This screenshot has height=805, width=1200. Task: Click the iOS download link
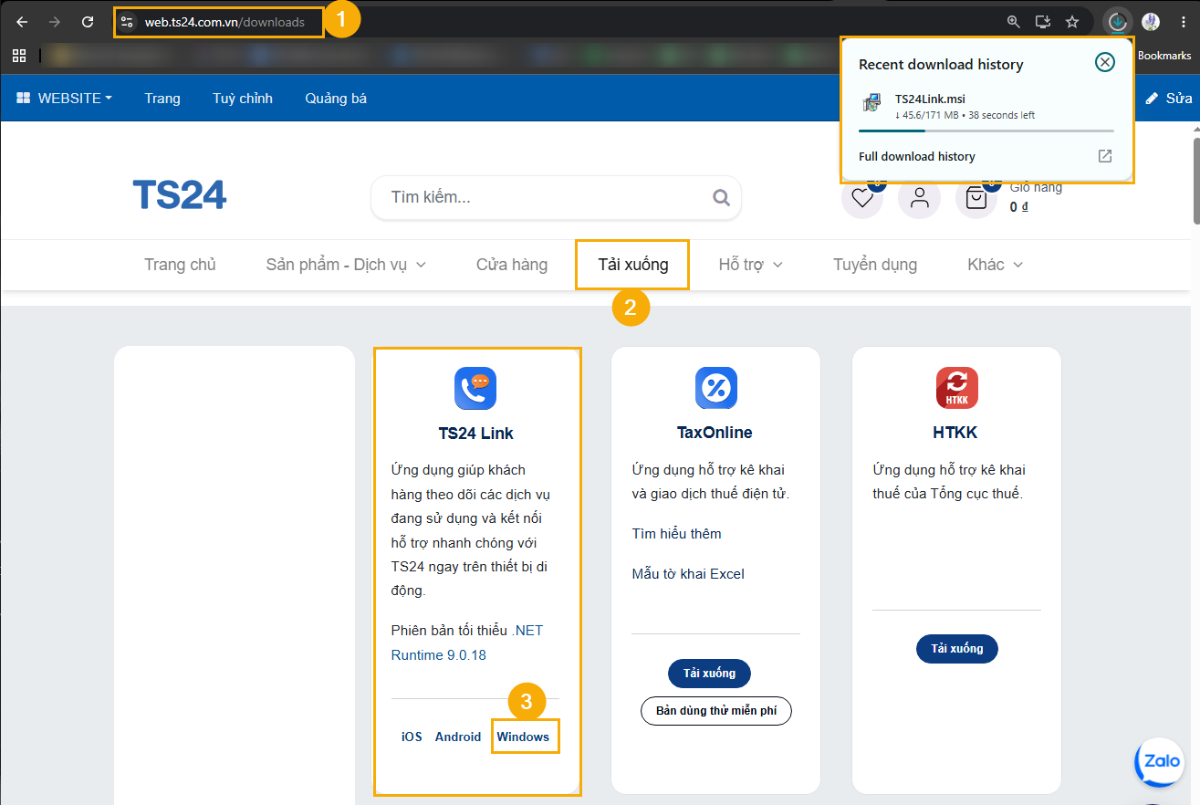412,737
